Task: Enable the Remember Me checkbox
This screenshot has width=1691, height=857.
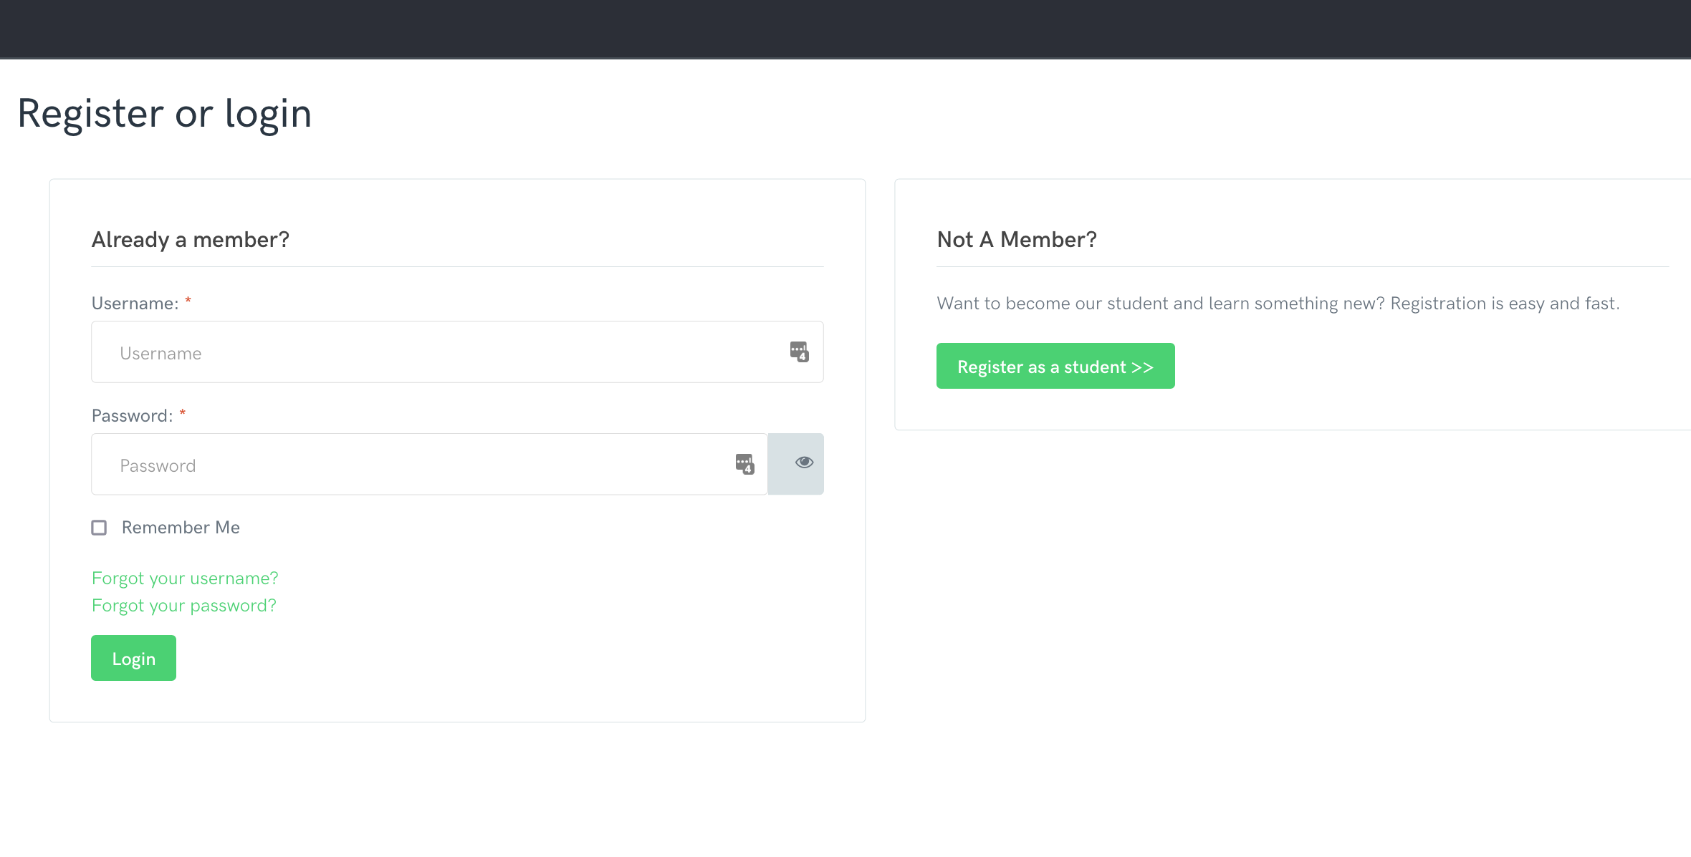Action: pyautogui.click(x=100, y=528)
